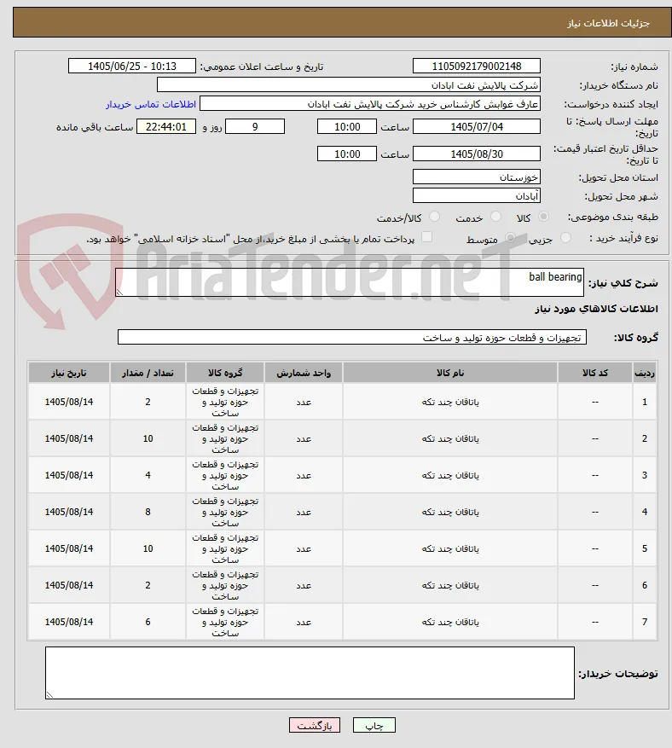The image size is (672, 748).
Task: Click unit عدد in row 6
Action: (304, 586)
